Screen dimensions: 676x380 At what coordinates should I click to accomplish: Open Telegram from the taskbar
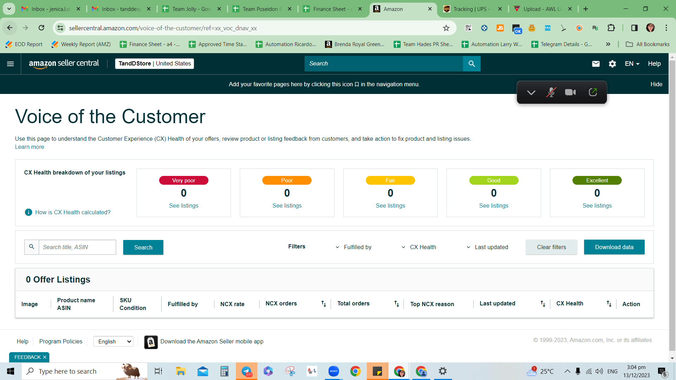246,371
